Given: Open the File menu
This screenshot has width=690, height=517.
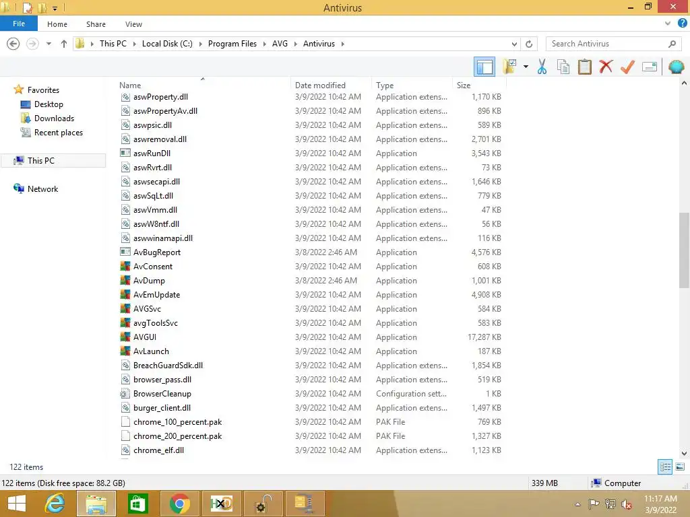Looking at the screenshot, I should coord(19,24).
